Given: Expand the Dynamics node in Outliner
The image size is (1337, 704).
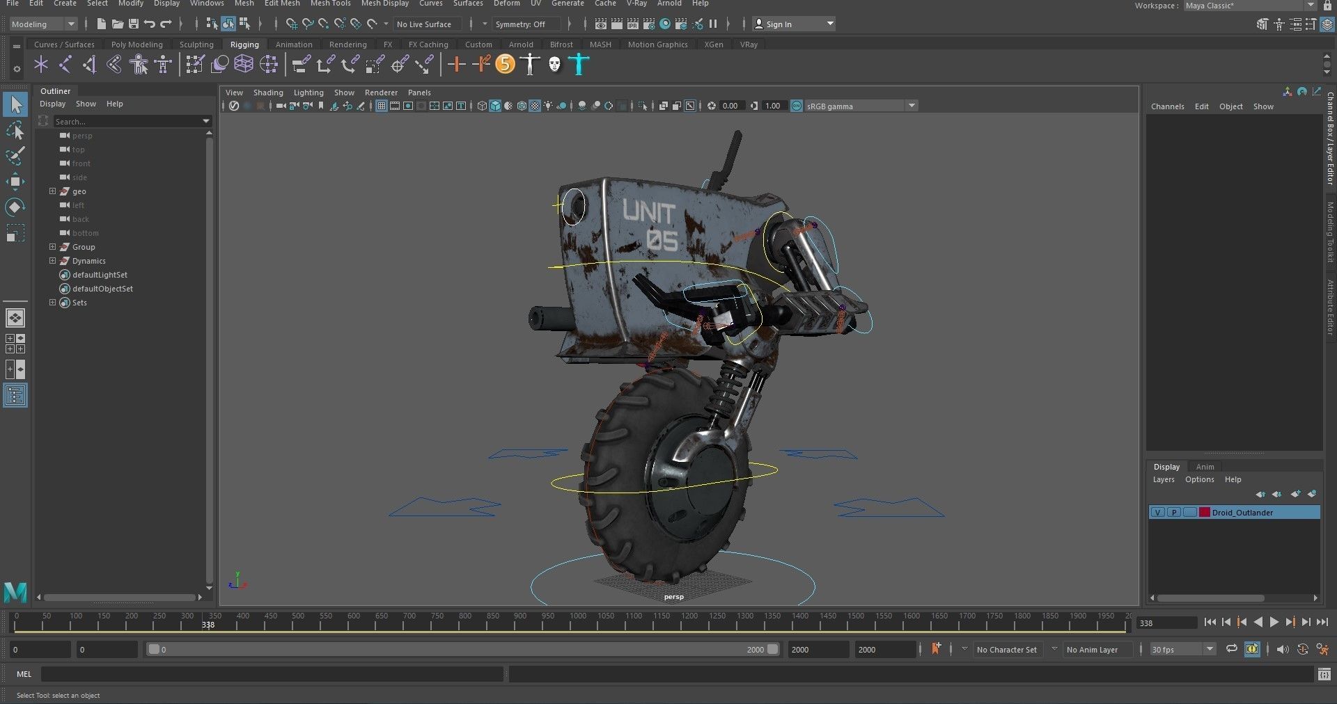Looking at the screenshot, I should tap(52, 260).
